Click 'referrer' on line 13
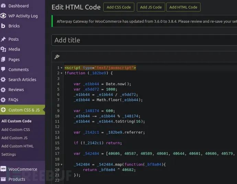This screenshot has width=237, height=184. pos(134,132)
